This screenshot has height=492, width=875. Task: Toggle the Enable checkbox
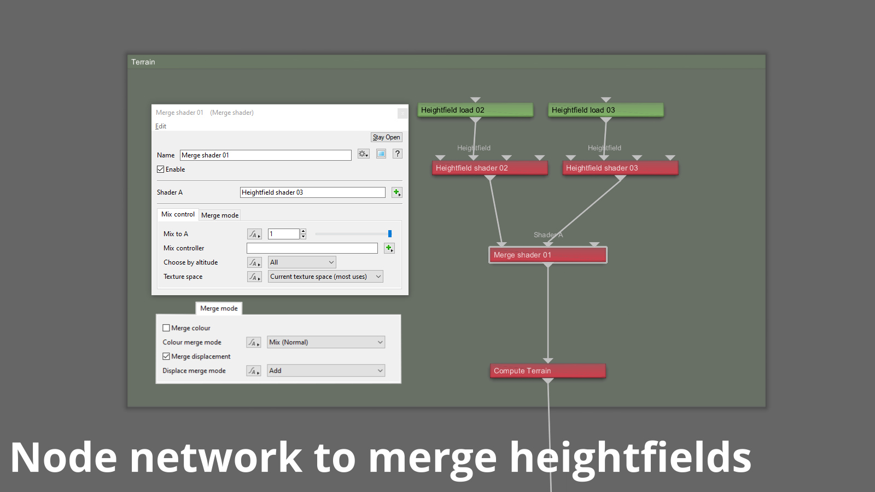point(161,169)
